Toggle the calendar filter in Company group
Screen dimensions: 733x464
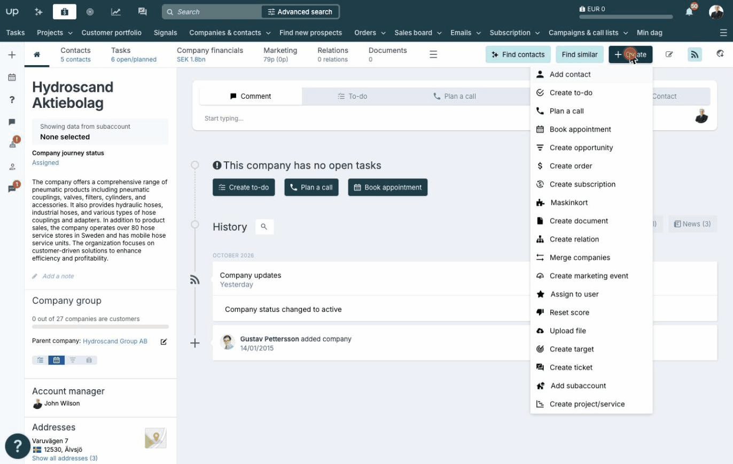point(56,360)
